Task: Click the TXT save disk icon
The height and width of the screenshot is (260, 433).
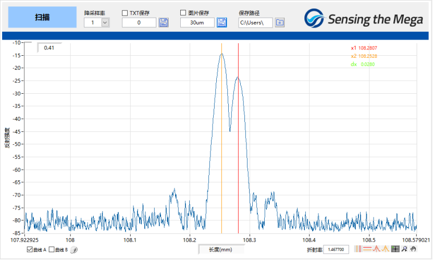Action: tap(164, 22)
